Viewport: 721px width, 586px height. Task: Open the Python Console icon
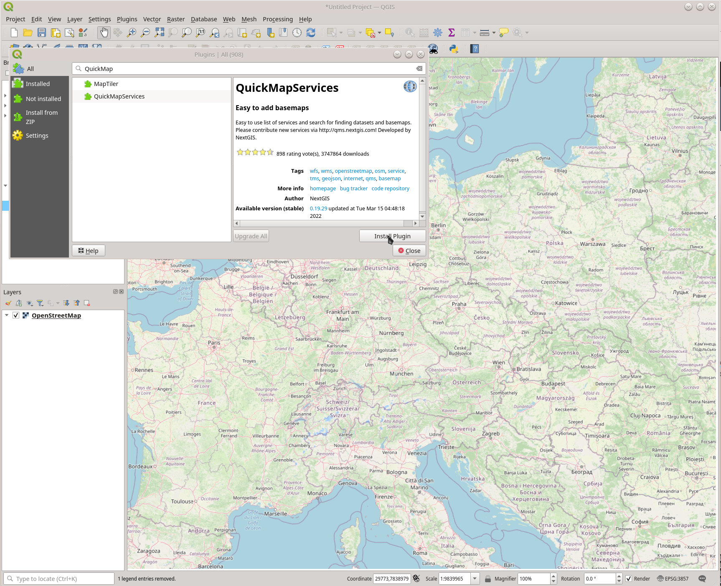(x=454, y=49)
